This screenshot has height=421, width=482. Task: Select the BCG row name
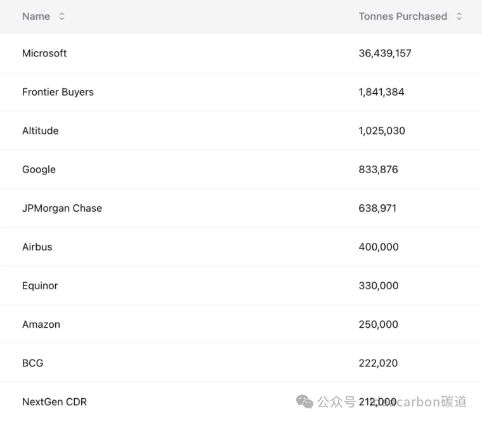(x=33, y=363)
